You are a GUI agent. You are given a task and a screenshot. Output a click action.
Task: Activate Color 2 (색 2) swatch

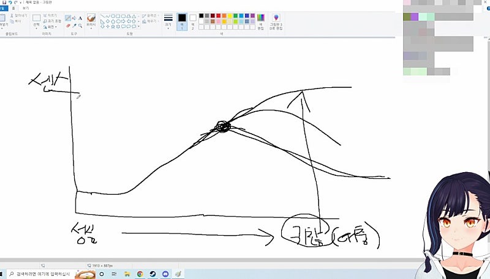point(193,21)
